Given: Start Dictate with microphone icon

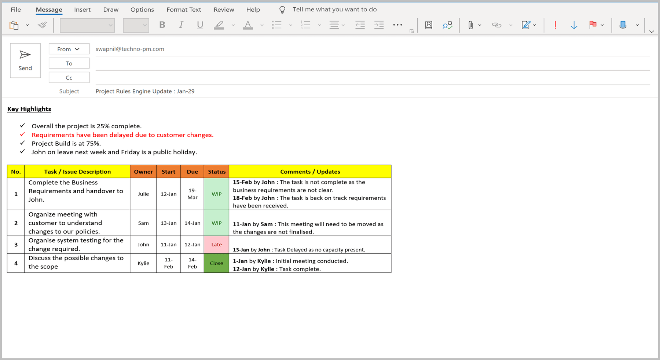Looking at the screenshot, I should 623,25.
